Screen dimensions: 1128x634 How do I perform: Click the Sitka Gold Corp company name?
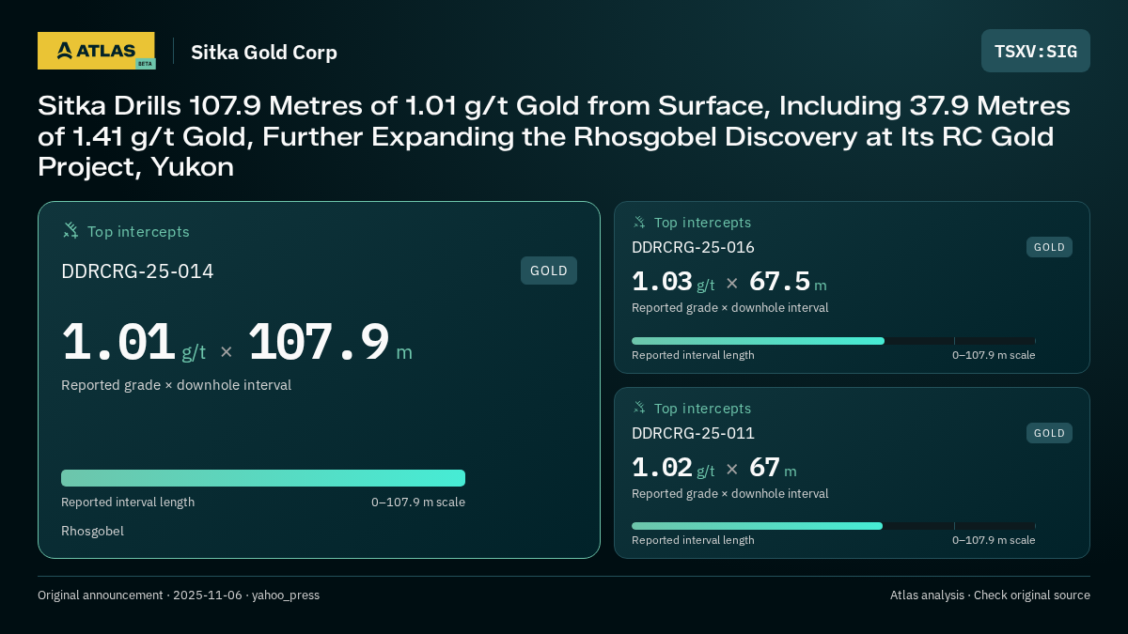[264, 52]
